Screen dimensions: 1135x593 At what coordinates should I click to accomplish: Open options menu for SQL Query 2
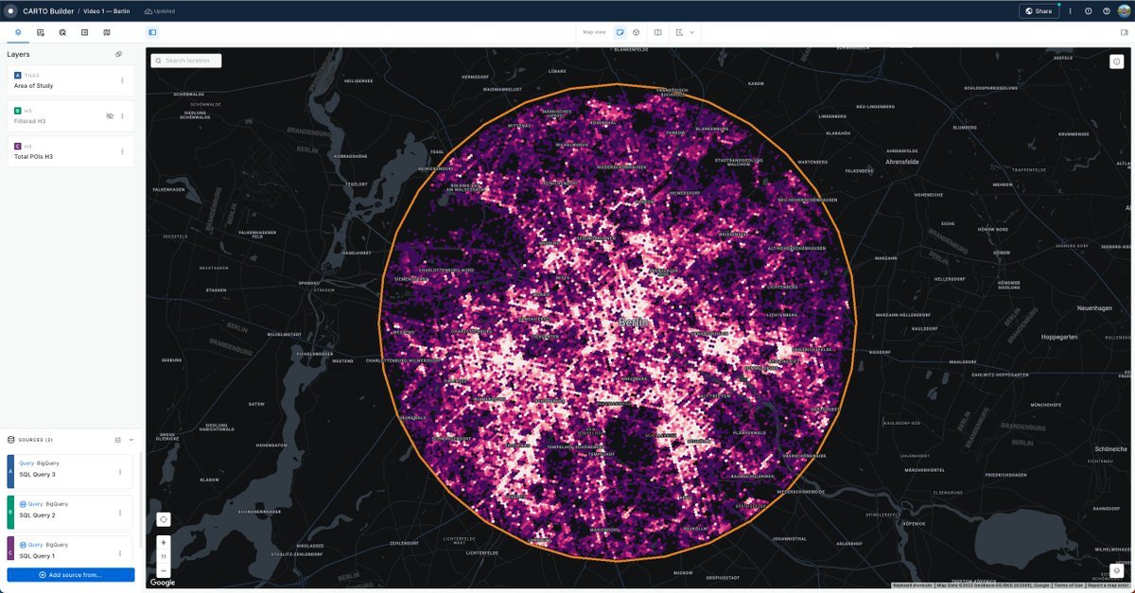coord(120,514)
